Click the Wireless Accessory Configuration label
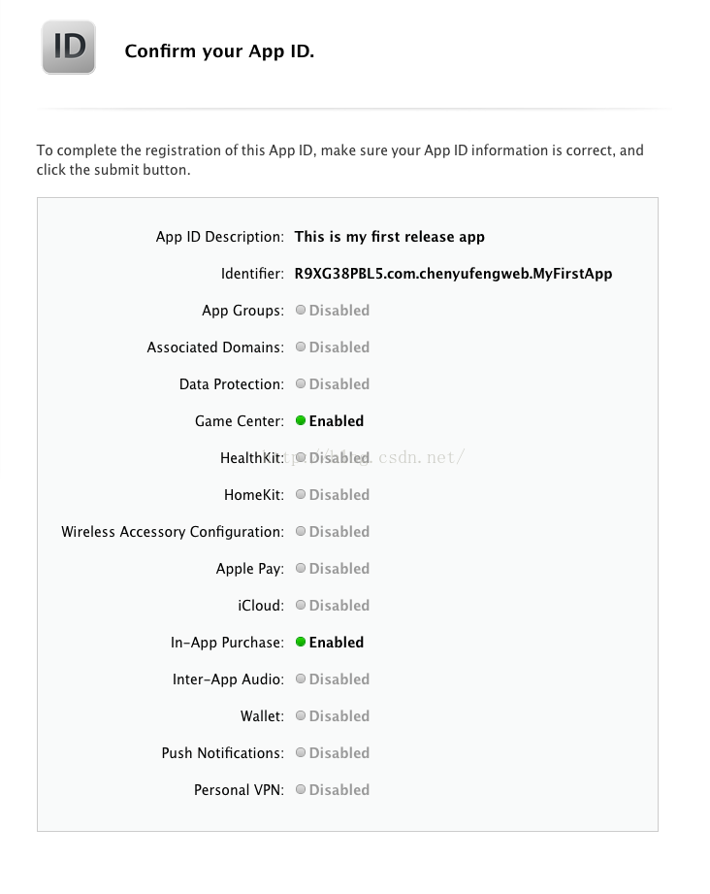Viewport: 710px width, 894px height. click(173, 532)
